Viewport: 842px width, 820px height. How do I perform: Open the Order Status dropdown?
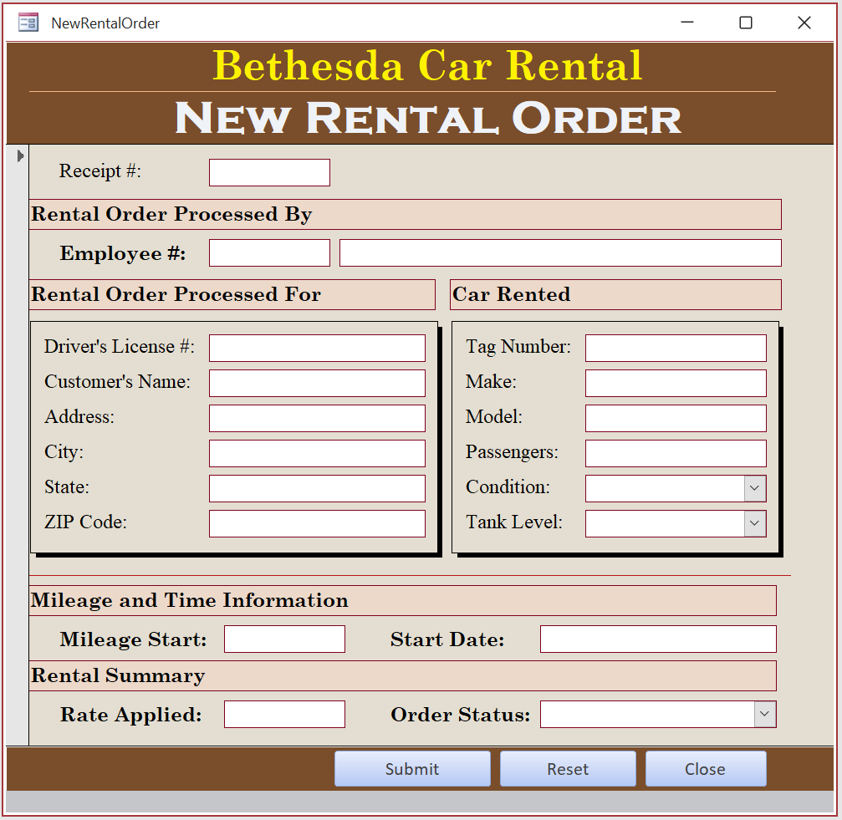tap(764, 714)
